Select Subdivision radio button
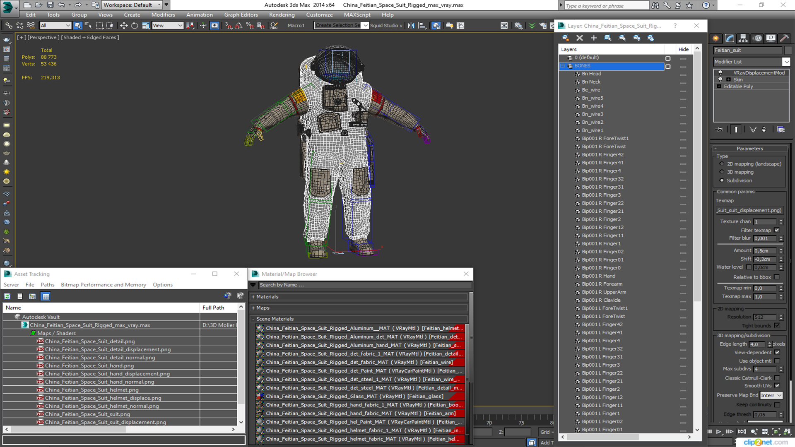Image resolution: width=795 pixels, height=447 pixels. [722, 180]
